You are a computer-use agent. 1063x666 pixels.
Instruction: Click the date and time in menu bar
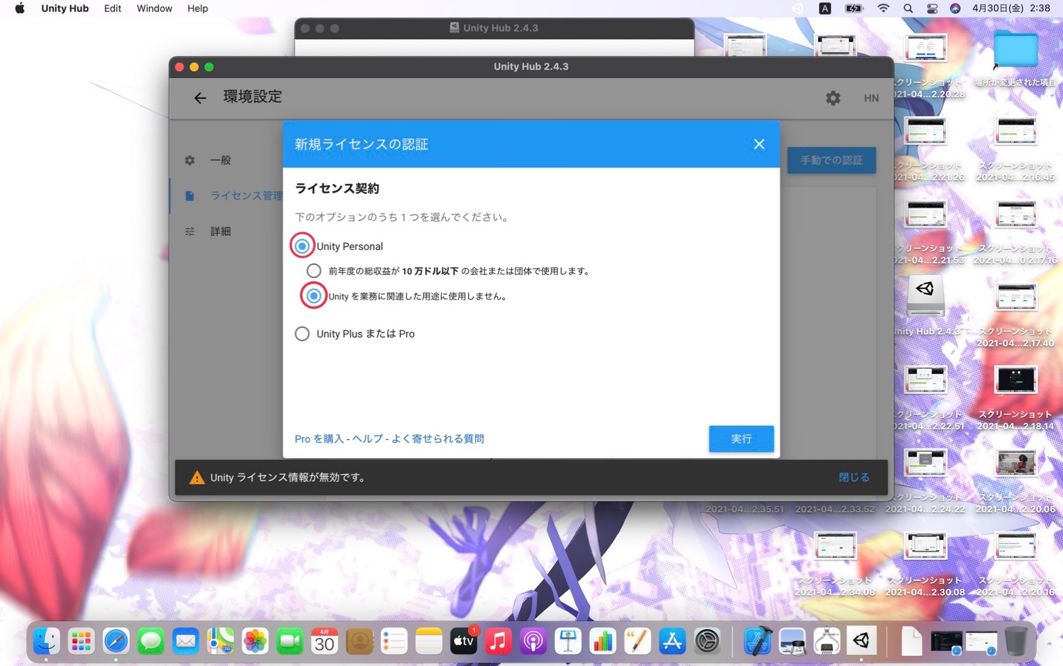click(x=1011, y=9)
